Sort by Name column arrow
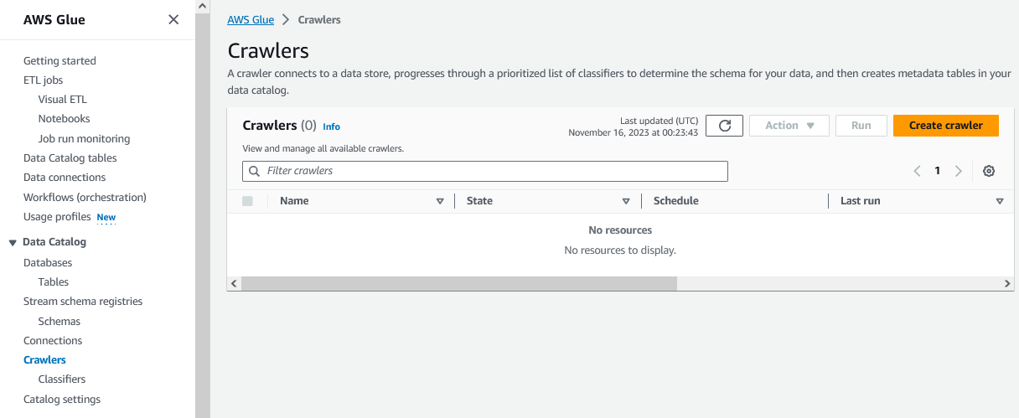This screenshot has height=418, width=1019. click(x=440, y=201)
